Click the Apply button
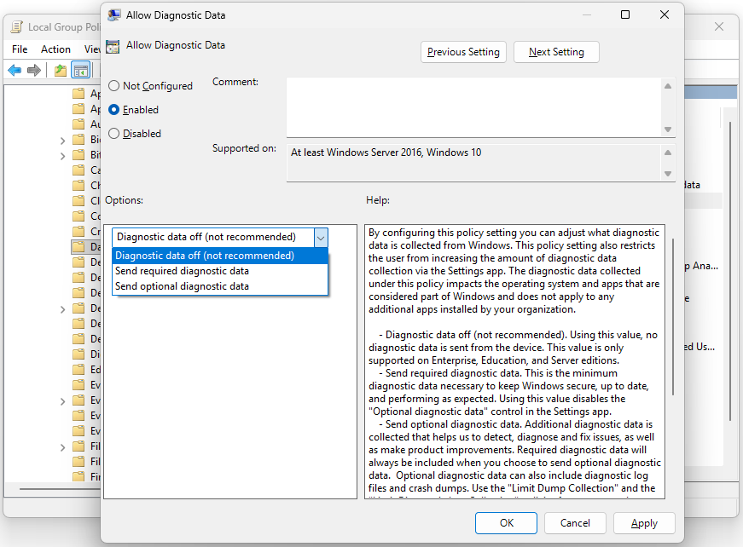 [x=644, y=523]
